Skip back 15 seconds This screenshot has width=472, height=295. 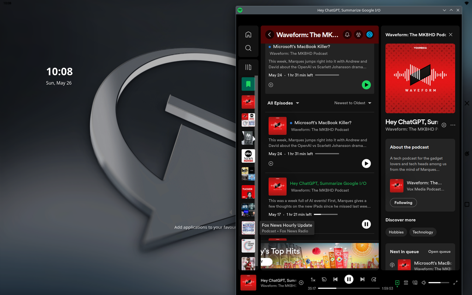(324, 280)
